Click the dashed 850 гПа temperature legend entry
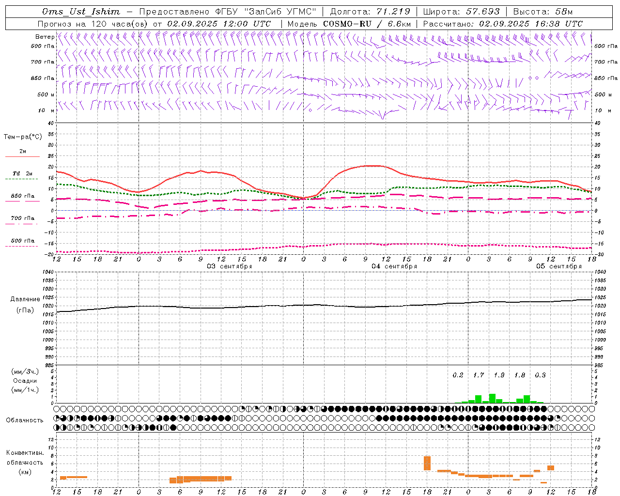The width and height of the screenshot is (620, 496). tap(23, 196)
